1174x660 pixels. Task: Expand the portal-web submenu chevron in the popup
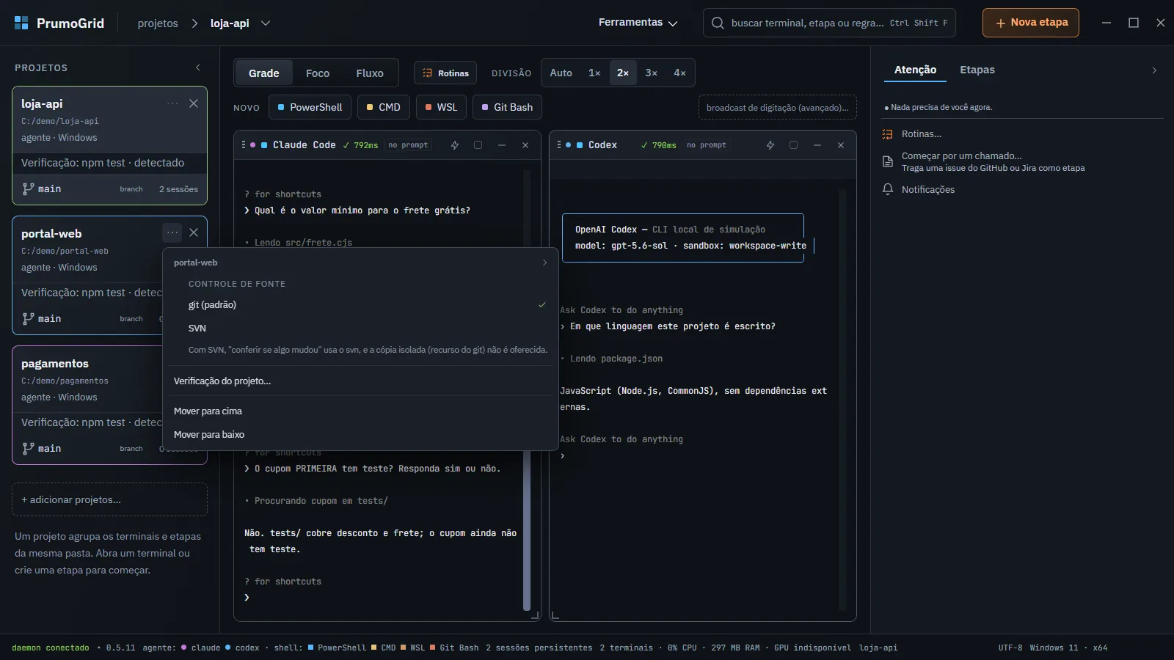544,263
